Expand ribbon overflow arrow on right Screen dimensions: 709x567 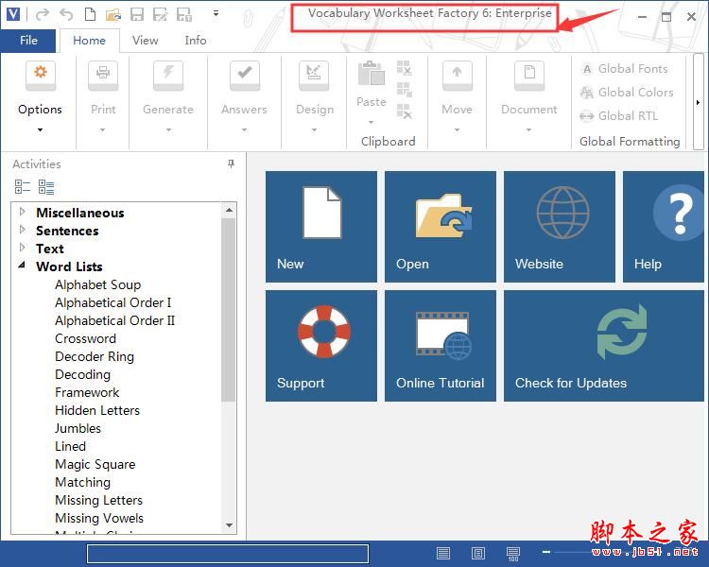click(699, 103)
